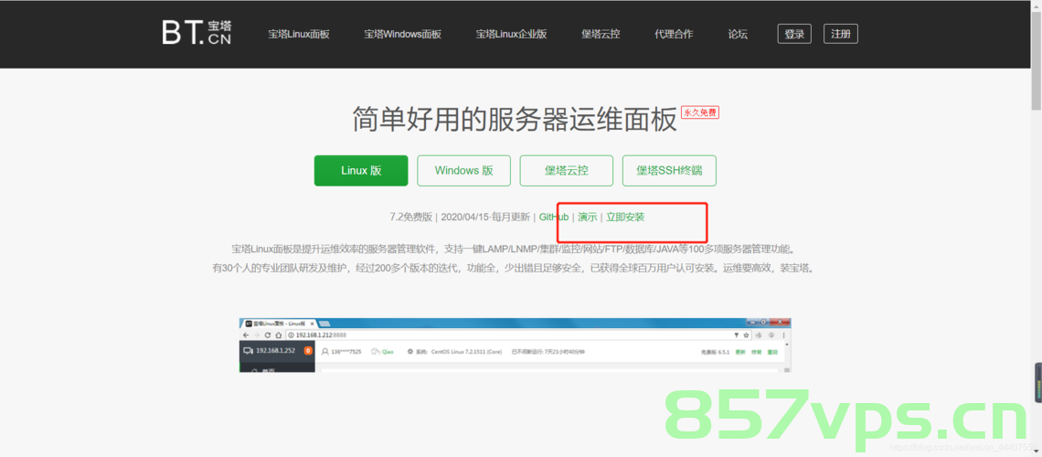1042x457 pixels.
Task: Click the page's vertical scrollbar thumb
Action: pyautogui.click(x=1036, y=59)
